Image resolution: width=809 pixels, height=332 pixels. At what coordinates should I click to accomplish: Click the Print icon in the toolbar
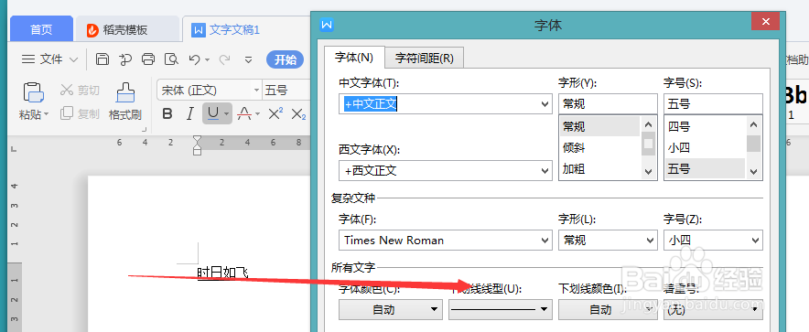tap(148, 59)
